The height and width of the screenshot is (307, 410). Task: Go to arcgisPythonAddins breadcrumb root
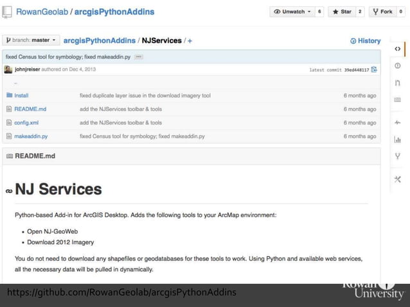click(x=100, y=40)
